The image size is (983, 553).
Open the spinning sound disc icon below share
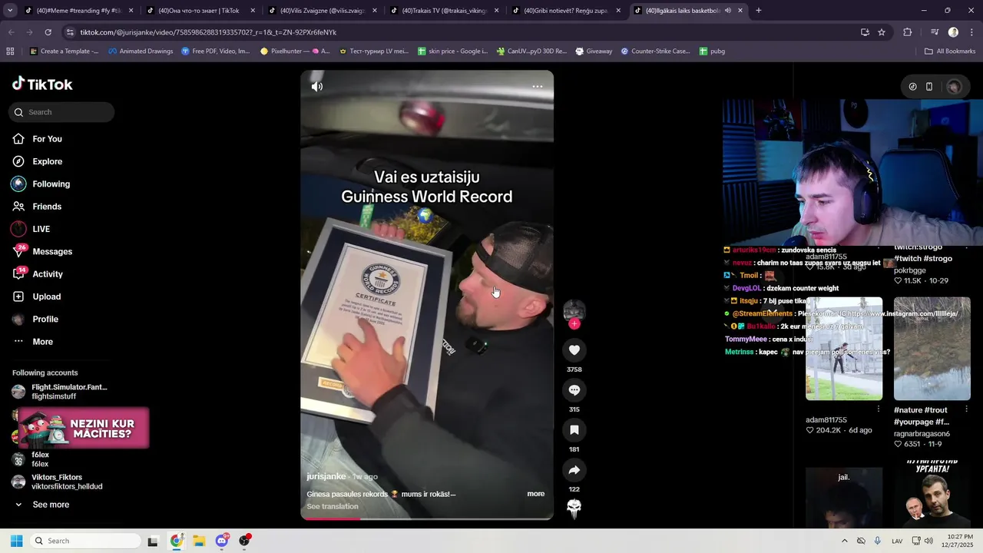[574, 508]
